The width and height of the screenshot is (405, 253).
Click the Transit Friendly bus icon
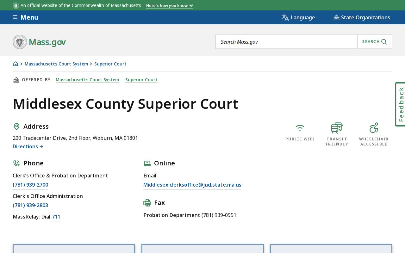tap(337, 128)
